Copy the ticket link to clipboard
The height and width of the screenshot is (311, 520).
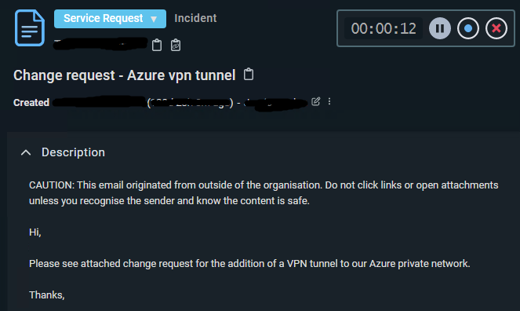tap(176, 45)
